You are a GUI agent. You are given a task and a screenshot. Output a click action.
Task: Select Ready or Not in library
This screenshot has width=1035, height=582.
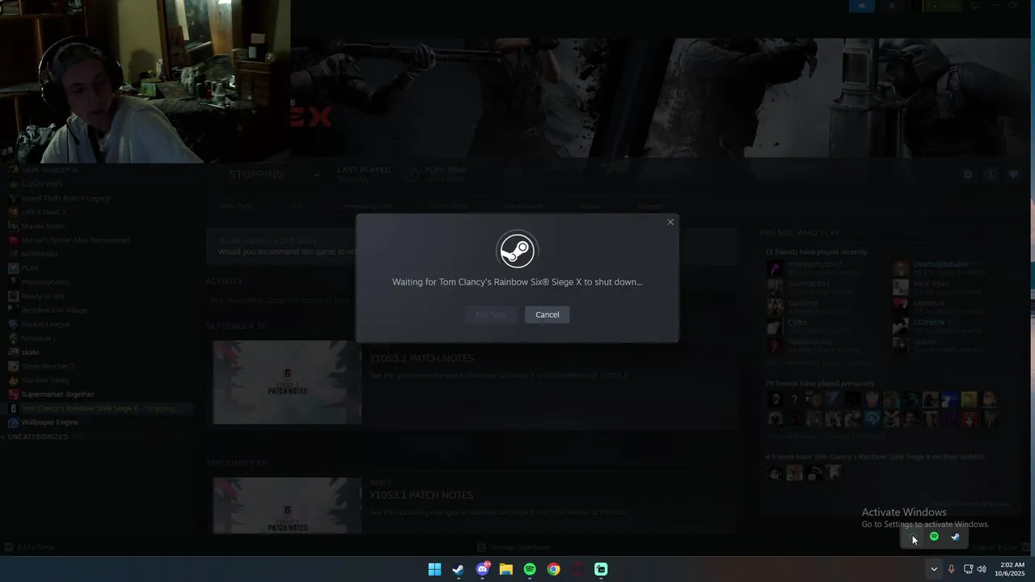pos(43,296)
